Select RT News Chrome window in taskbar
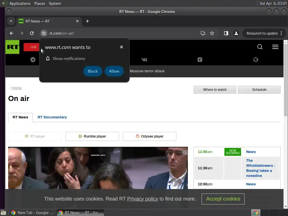The height and width of the screenshot is (216, 288). click(x=80, y=213)
